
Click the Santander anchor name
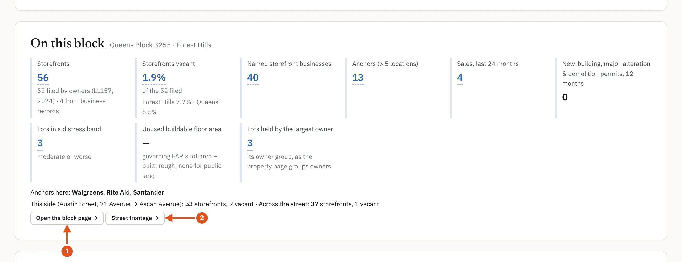[148, 192]
